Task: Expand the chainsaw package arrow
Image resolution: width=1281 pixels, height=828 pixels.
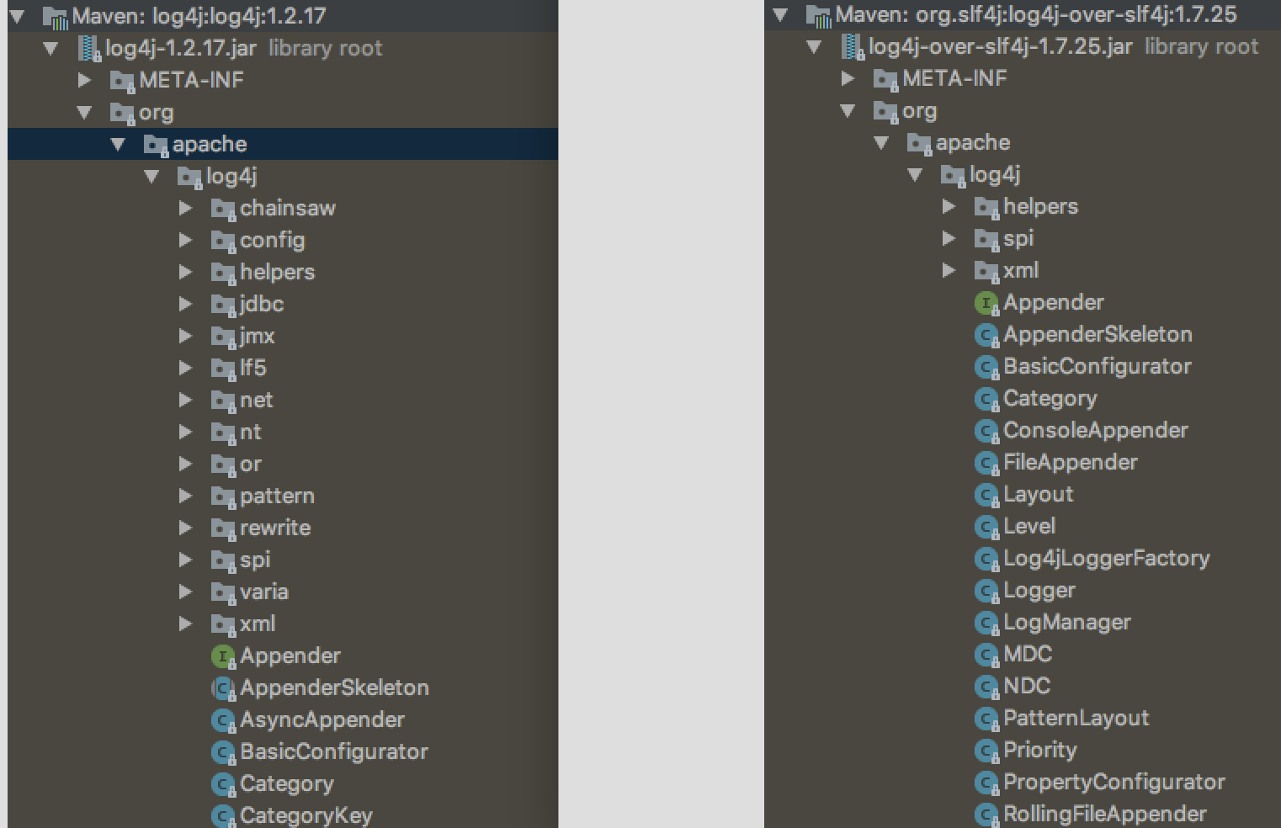Action: (x=185, y=208)
